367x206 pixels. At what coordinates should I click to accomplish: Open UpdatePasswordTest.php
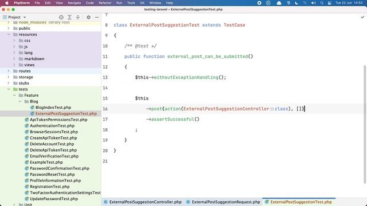point(54,199)
